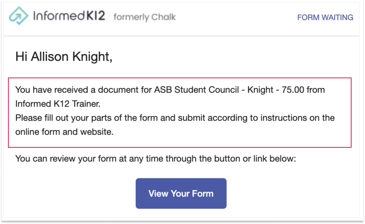Viewport: 365px width, 224px height.
Task: Click the "K12" portion of the logo
Action: [96, 16]
